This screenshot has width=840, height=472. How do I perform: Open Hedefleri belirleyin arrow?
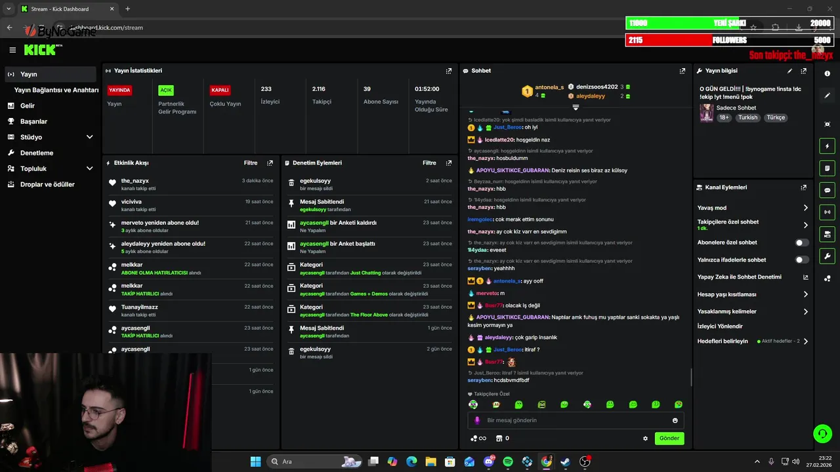pyautogui.click(x=806, y=342)
